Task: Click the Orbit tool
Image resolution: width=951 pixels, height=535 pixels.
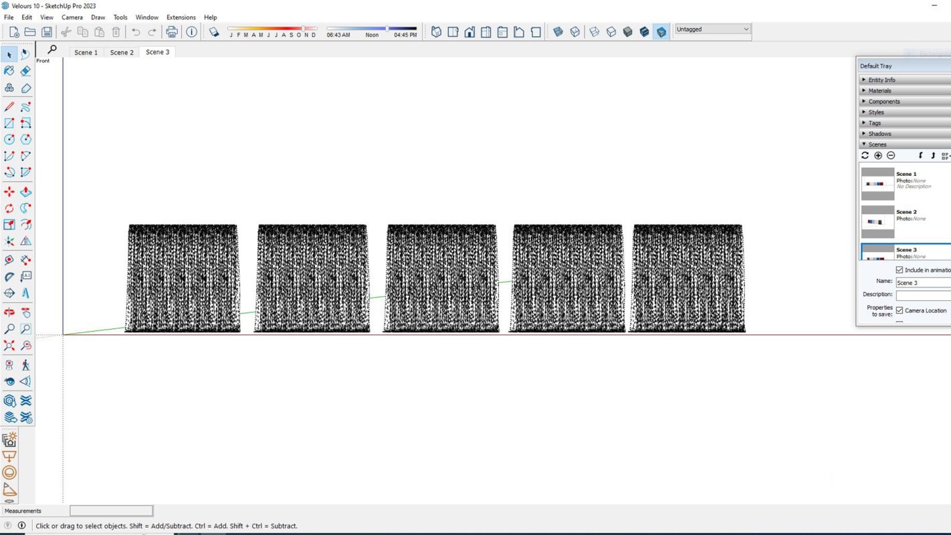Action: click(x=9, y=312)
